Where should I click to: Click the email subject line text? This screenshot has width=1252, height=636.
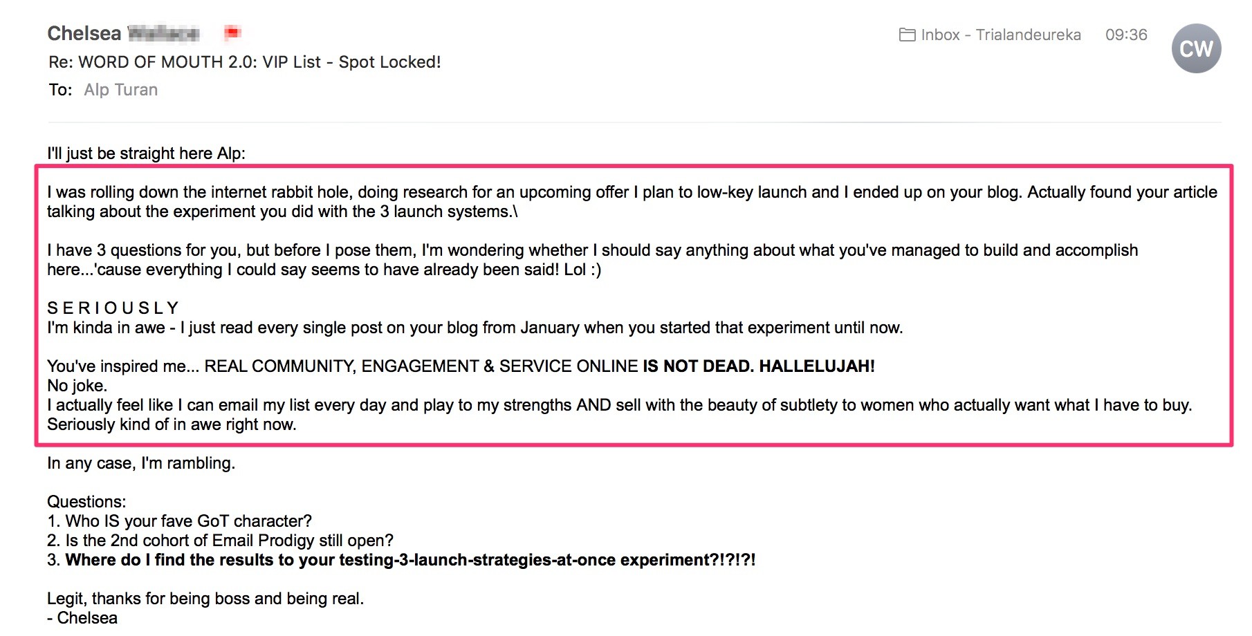pyautogui.click(x=244, y=62)
